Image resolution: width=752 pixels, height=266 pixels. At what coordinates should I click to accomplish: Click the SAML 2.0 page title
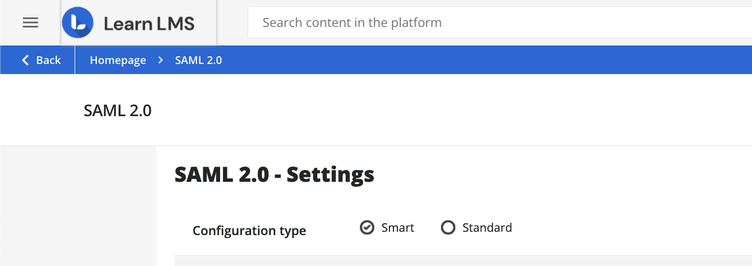118,111
